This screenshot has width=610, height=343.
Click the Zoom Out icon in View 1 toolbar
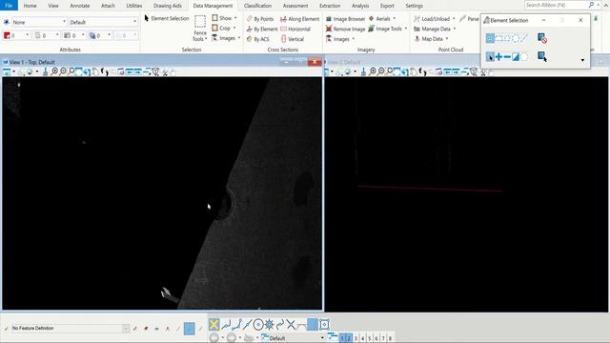63,71
